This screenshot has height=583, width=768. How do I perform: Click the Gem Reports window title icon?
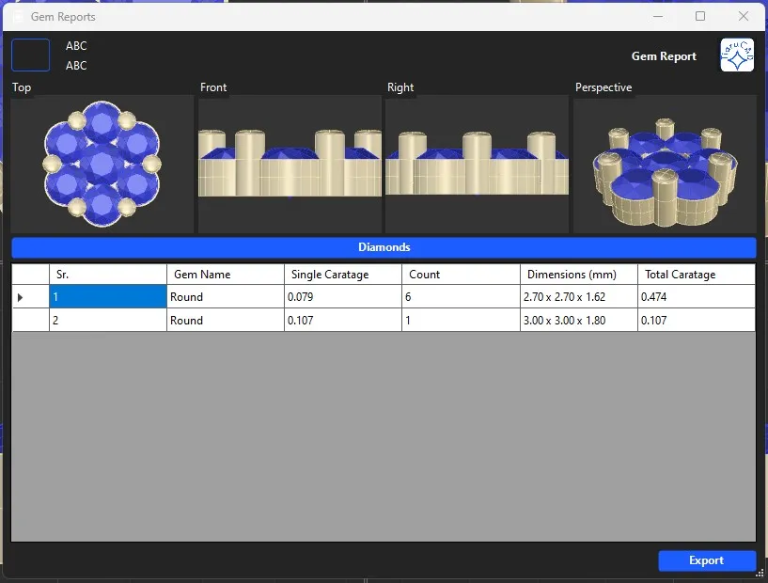point(17,16)
